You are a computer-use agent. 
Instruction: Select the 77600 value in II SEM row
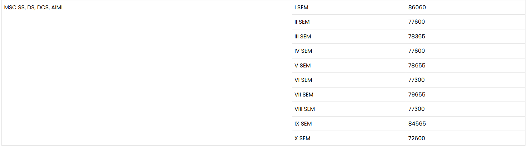pyautogui.click(x=417, y=22)
